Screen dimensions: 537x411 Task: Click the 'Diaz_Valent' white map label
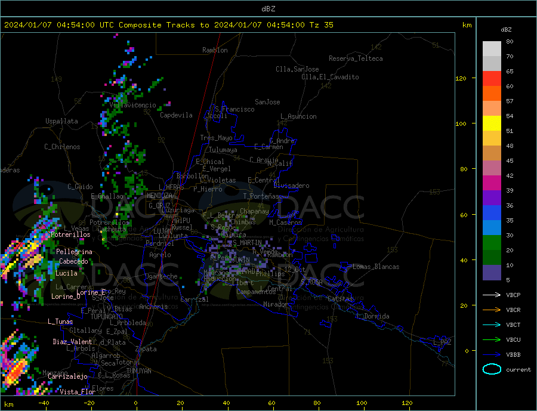(72, 342)
